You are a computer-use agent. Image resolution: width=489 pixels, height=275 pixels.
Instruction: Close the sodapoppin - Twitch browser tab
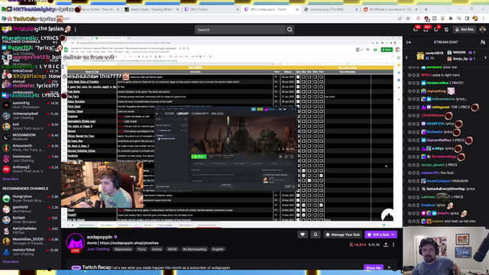pyautogui.click(x=296, y=9)
